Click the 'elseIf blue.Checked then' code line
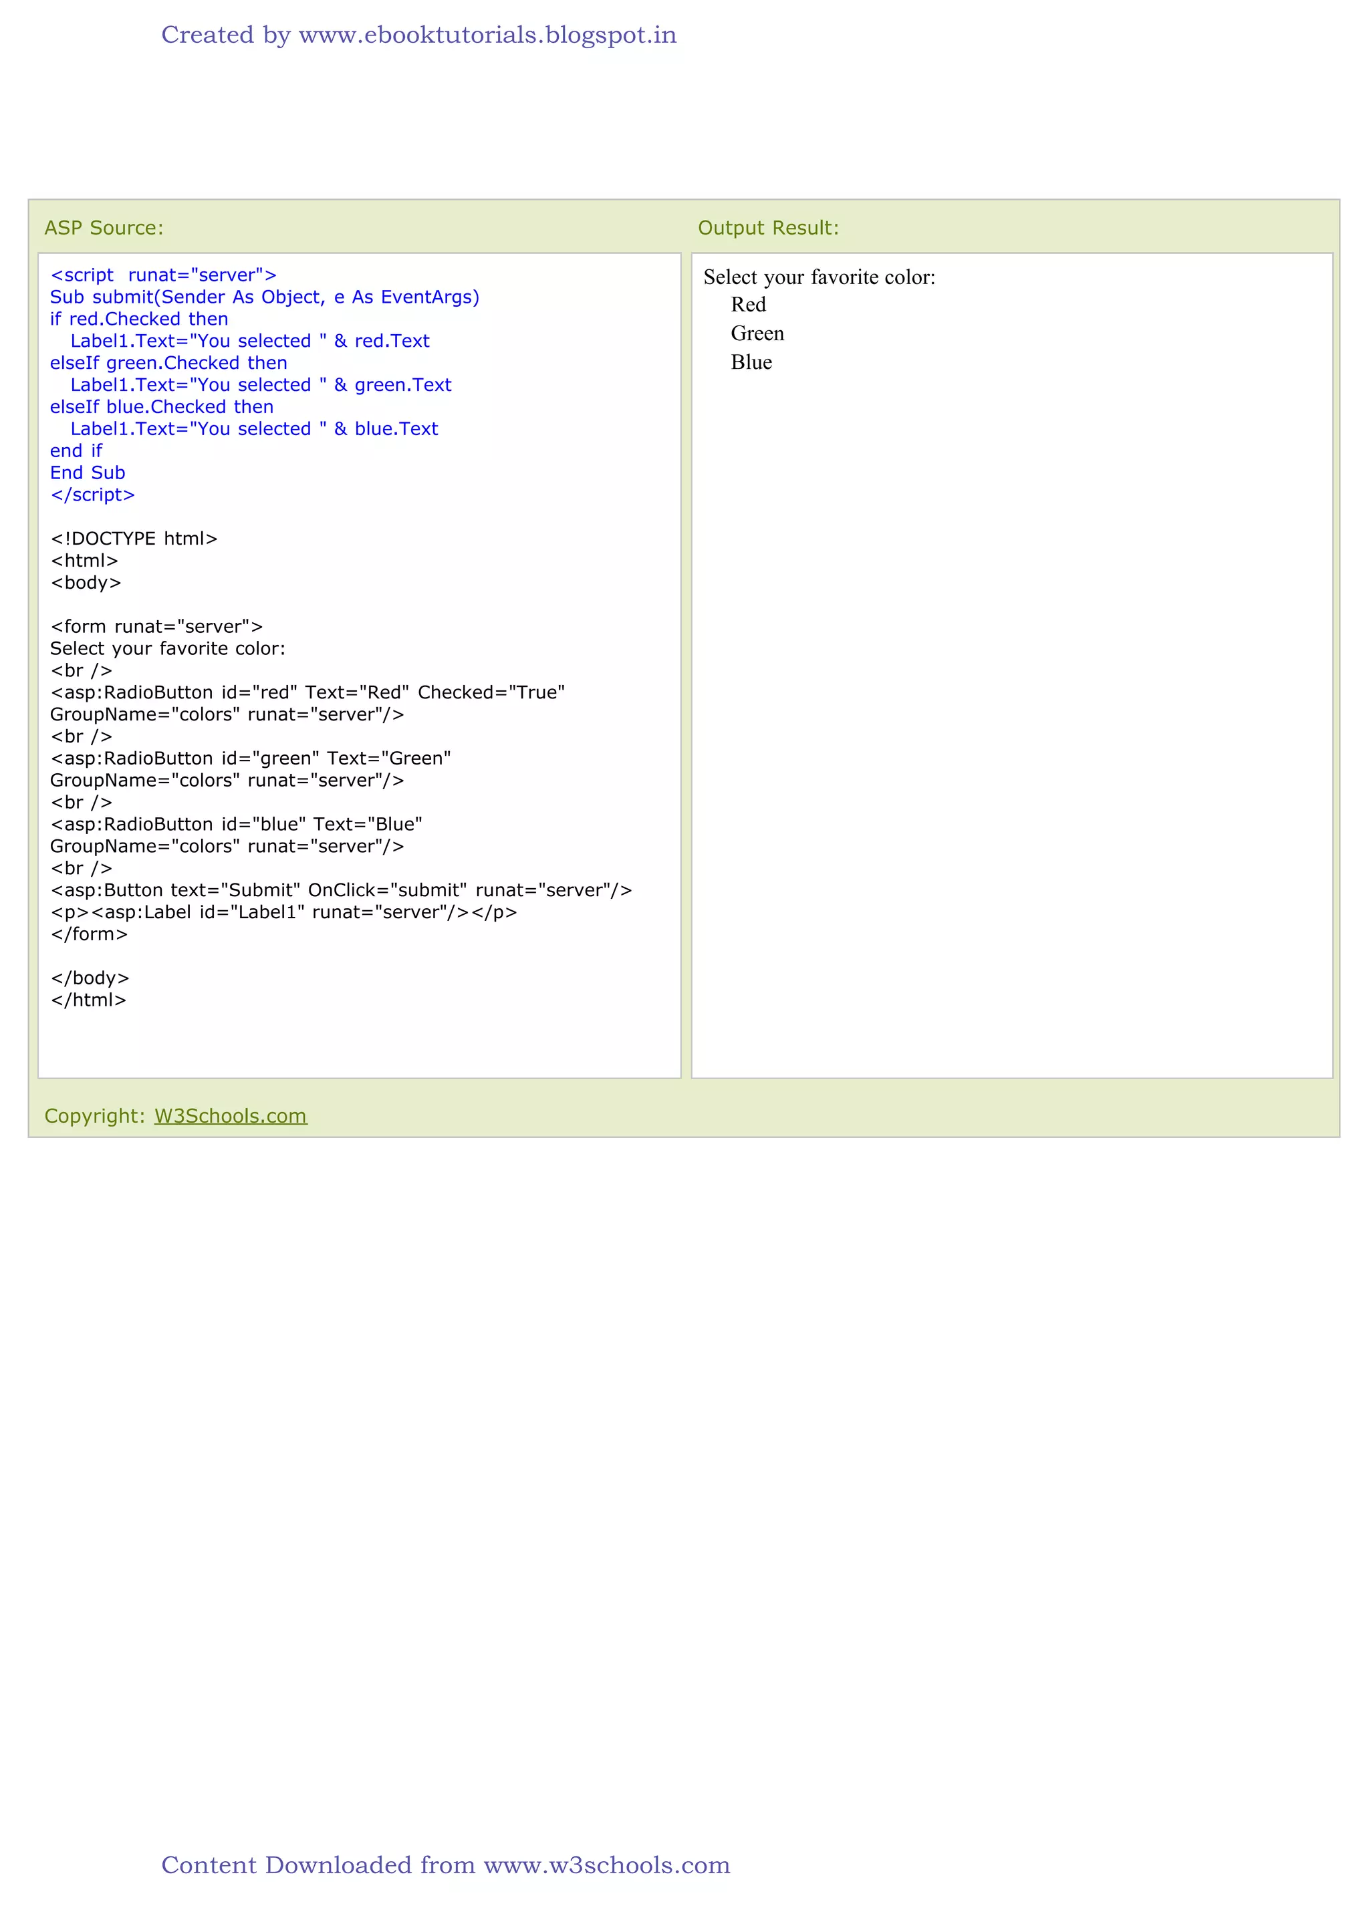This screenshot has height=1932, width=1369. [x=162, y=407]
